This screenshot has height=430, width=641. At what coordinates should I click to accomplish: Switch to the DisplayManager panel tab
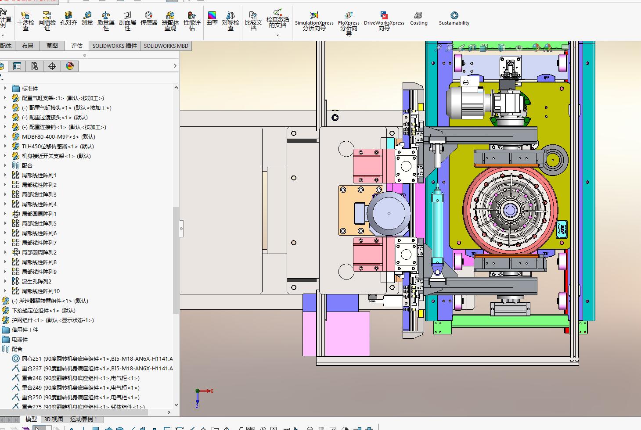point(70,66)
